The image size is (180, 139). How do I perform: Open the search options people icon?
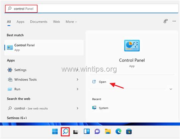[166, 21]
